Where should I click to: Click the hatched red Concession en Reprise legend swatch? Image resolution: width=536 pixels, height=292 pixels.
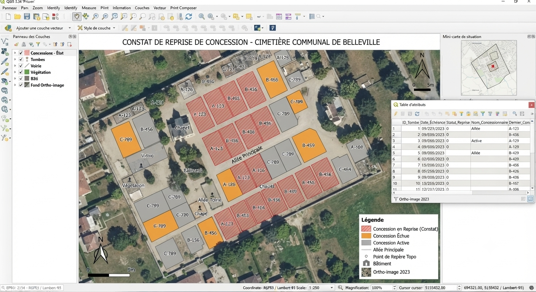[x=366, y=229]
